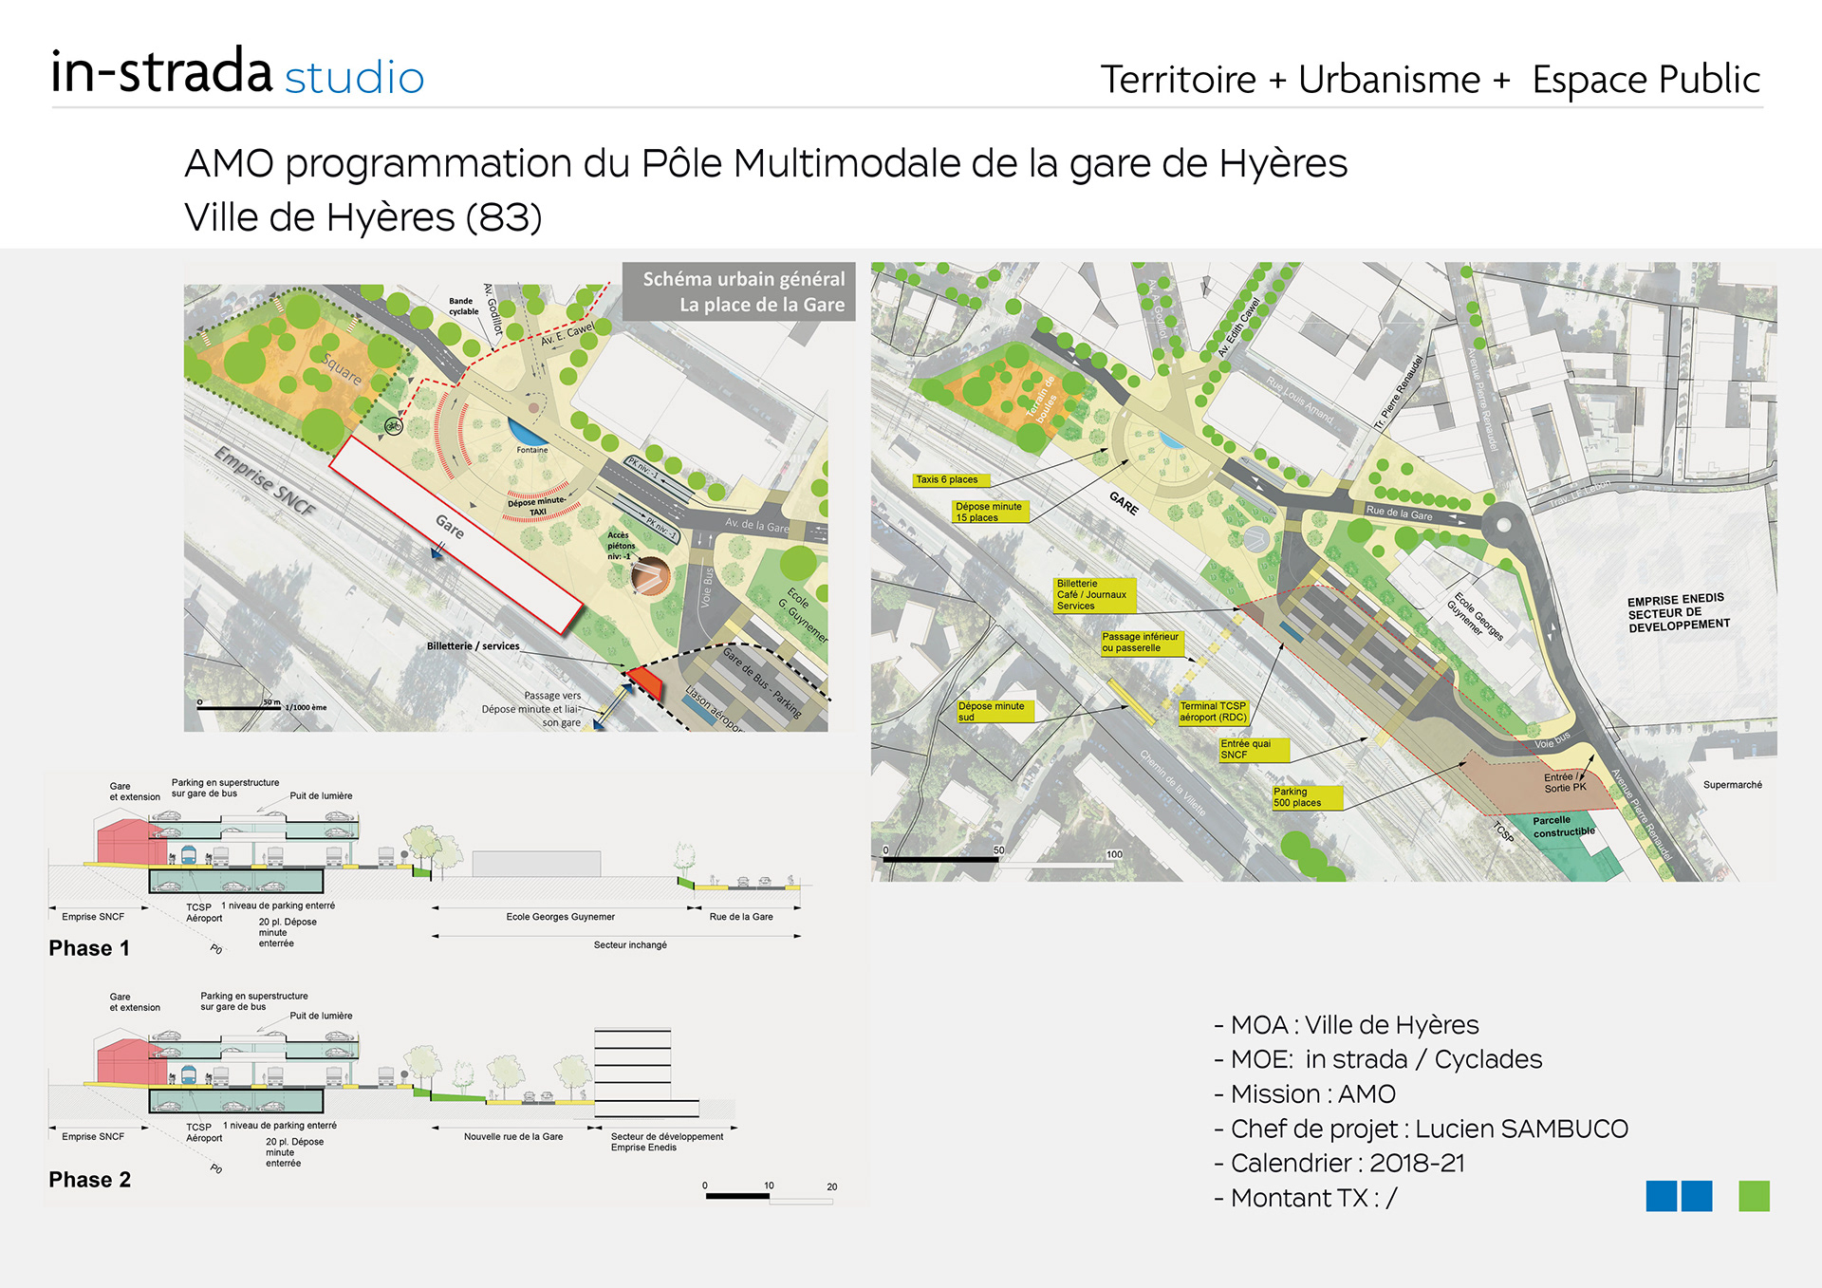Screen dimensions: 1822x1288
Task: Click the blue Fontaine shape on the plan
Action: click(x=527, y=435)
